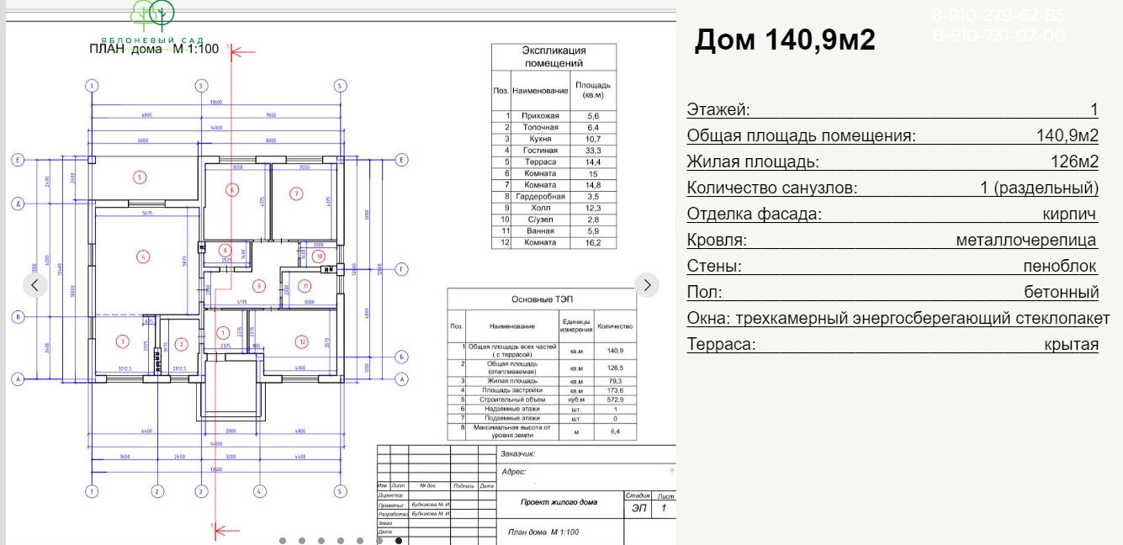Viewport: 1123px width, 545px height.
Task: Click the "металлочерепица" roof value
Action: [x=1026, y=241]
